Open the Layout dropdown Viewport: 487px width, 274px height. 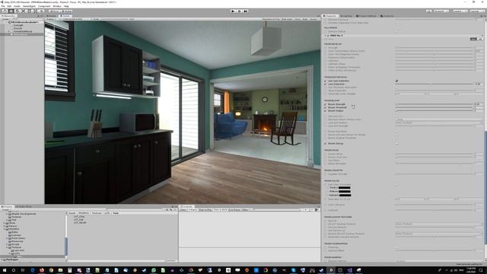click(477, 11)
